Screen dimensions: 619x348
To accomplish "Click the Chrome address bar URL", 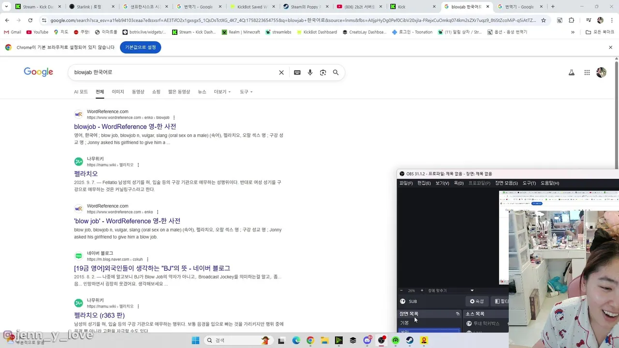I will [293, 20].
